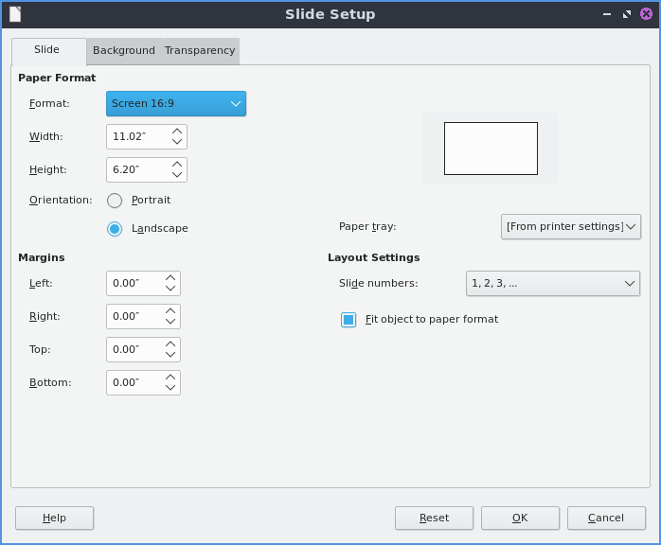
Task: Toggle Fit object to paper format
Action: pos(348,320)
